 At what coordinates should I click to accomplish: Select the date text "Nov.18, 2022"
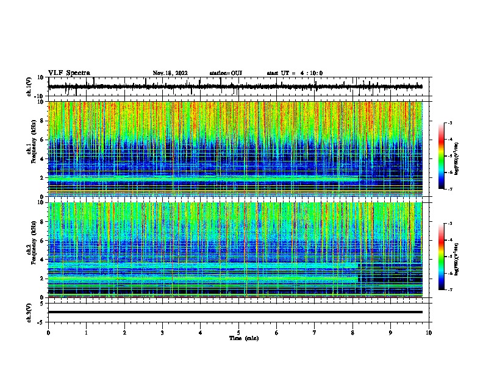[170, 73]
